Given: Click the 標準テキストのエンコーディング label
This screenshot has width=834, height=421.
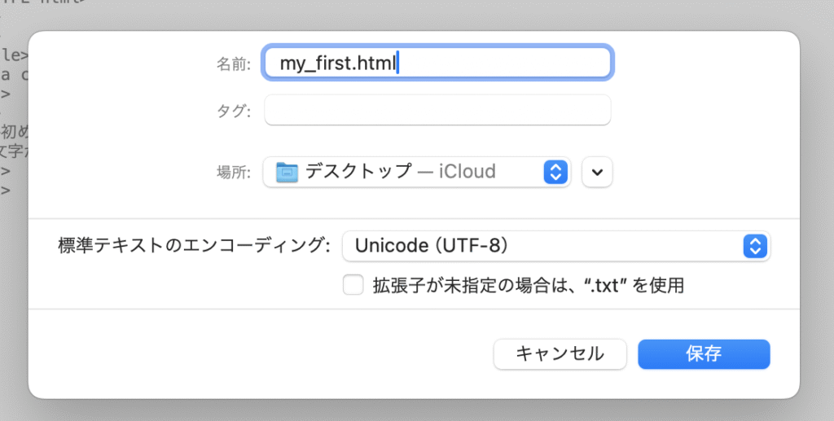Looking at the screenshot, I should [194, 245].
